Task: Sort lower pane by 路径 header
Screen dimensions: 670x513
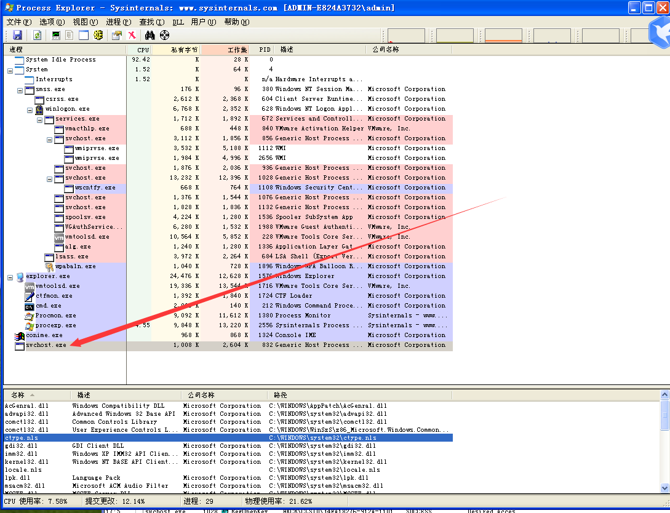Action: pyautogui.click(x=359, y=395)
